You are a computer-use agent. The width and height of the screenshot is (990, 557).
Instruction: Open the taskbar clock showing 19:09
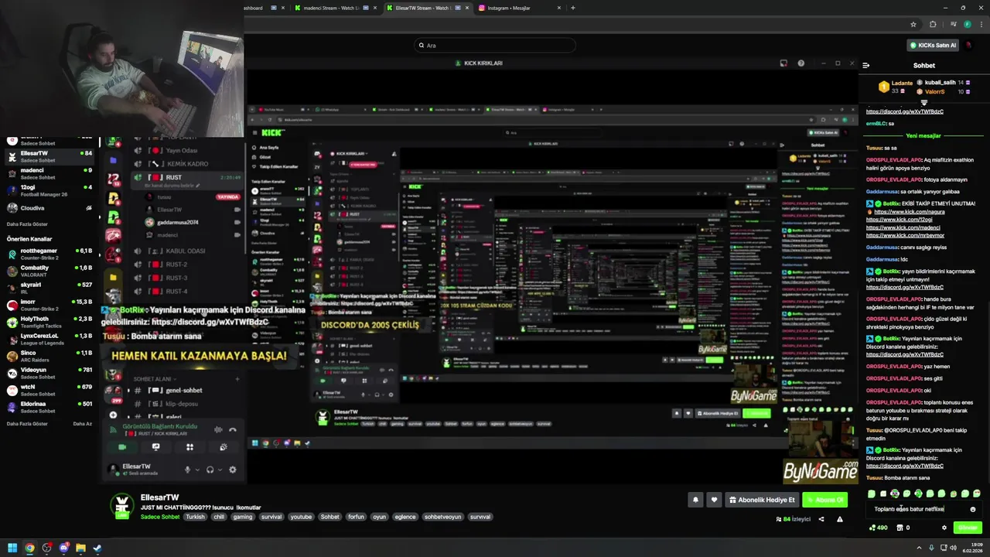tap(973, 548)
